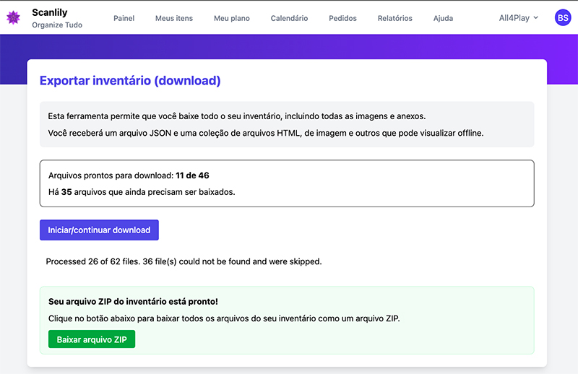Select the Meu plano menu item
The width and height of the screenshot is (578, 374).
pyautogui.click(x=232, y=18)
